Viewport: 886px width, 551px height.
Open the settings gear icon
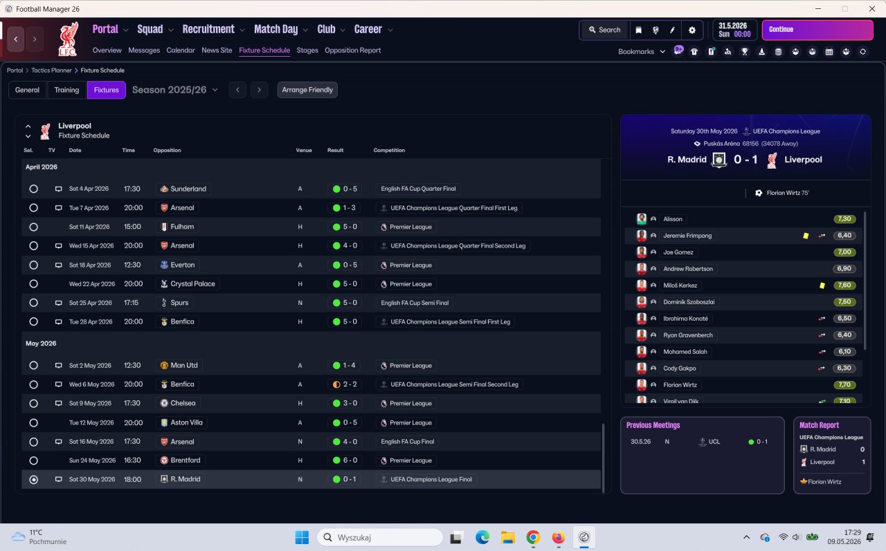point(692,30)
